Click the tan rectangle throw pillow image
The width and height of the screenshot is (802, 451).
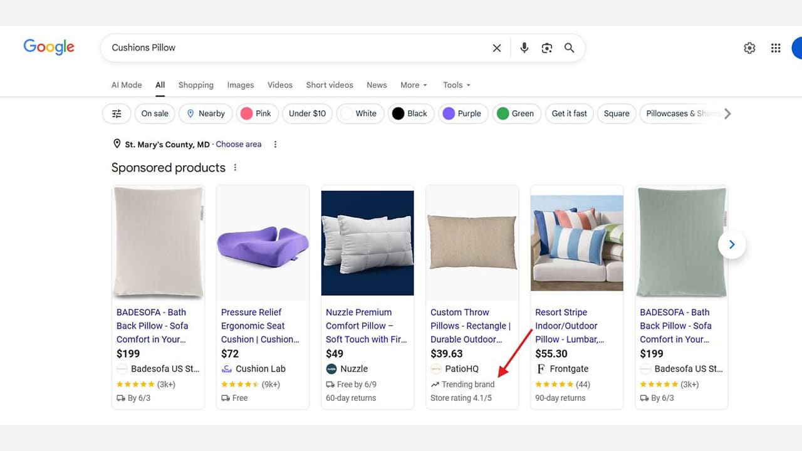472,243
